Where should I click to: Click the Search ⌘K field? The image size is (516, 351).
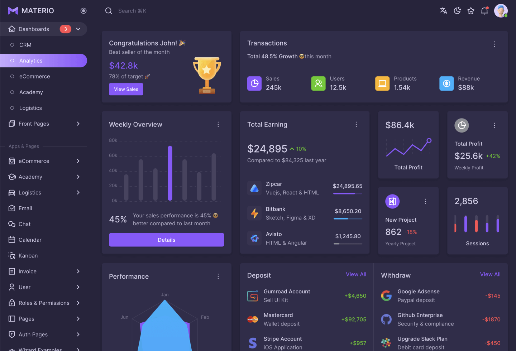[132, 11]
